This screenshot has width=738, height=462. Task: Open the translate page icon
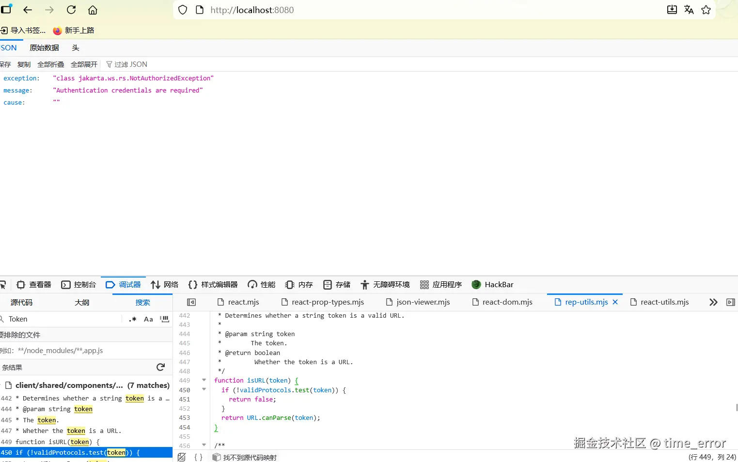pos(689,10)
